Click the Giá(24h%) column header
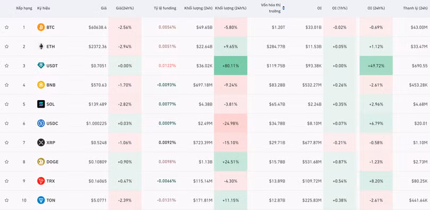Viewport: 430px width, 210px height. (x=125, y=8)
